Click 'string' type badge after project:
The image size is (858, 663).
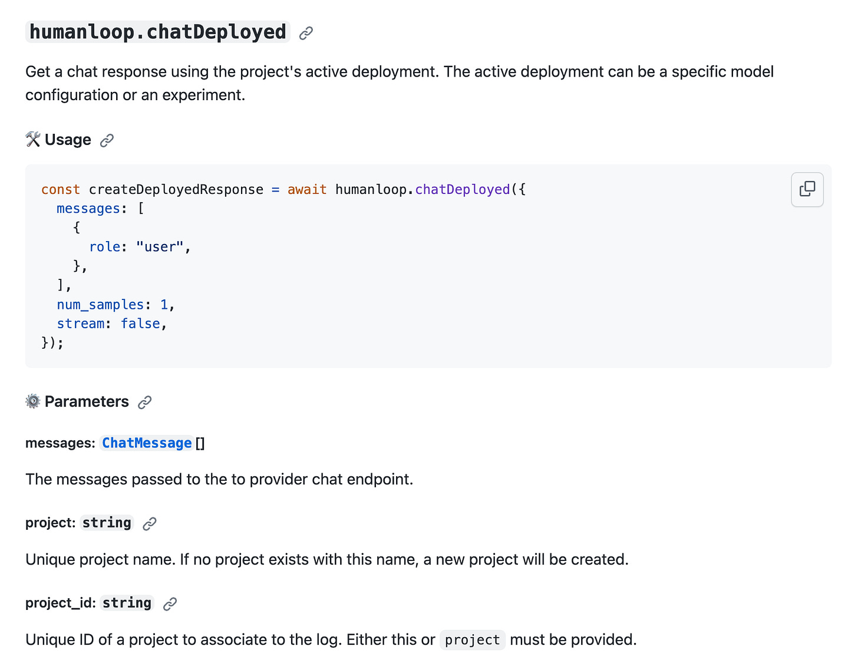click(107, 523)
